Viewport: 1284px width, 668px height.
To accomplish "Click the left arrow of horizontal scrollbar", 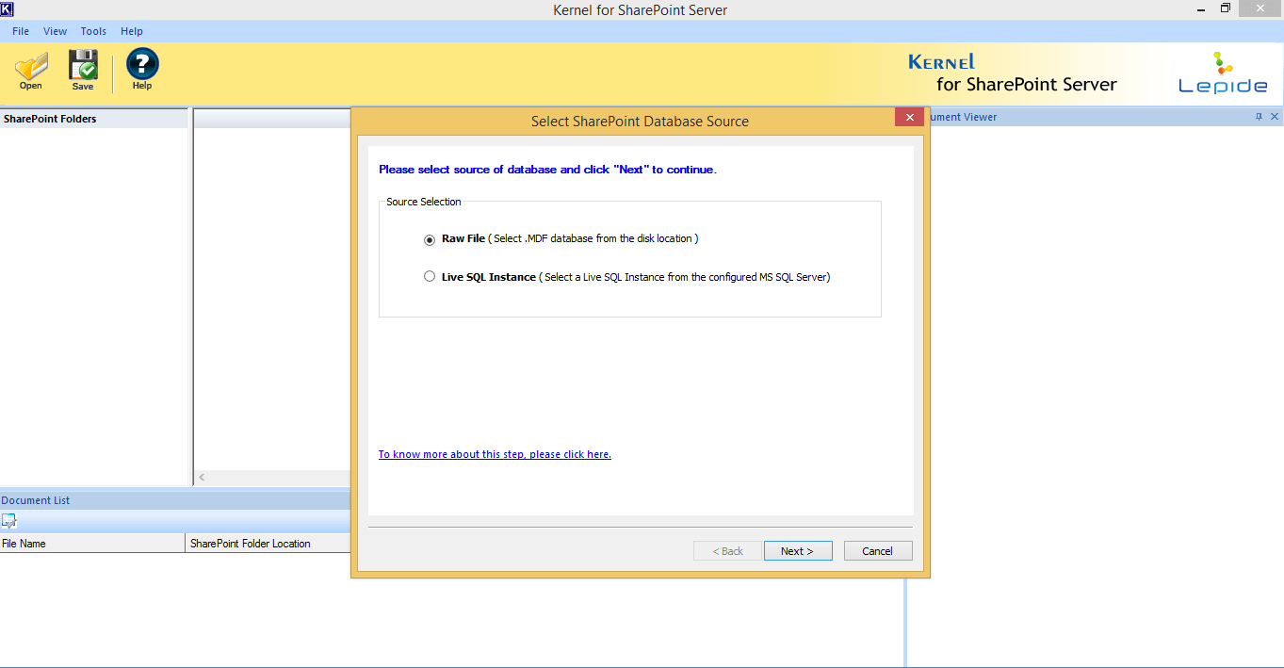I will pos(202,478).
